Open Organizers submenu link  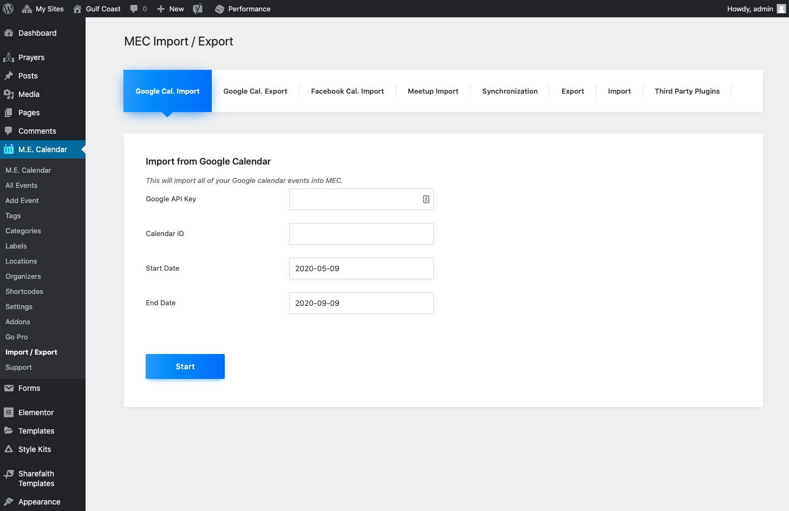click(x=23, y=276)
